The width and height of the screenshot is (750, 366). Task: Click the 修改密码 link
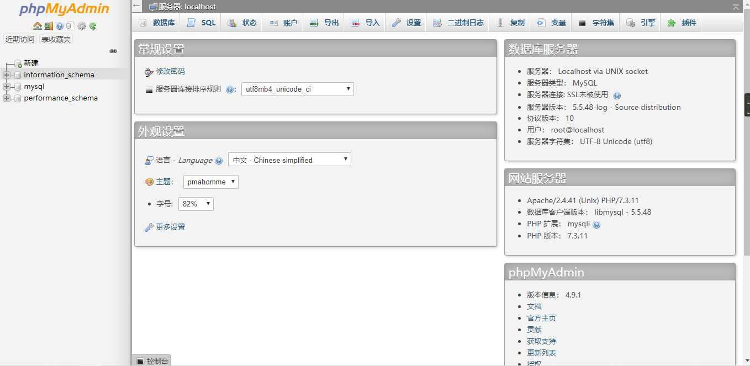170,72
